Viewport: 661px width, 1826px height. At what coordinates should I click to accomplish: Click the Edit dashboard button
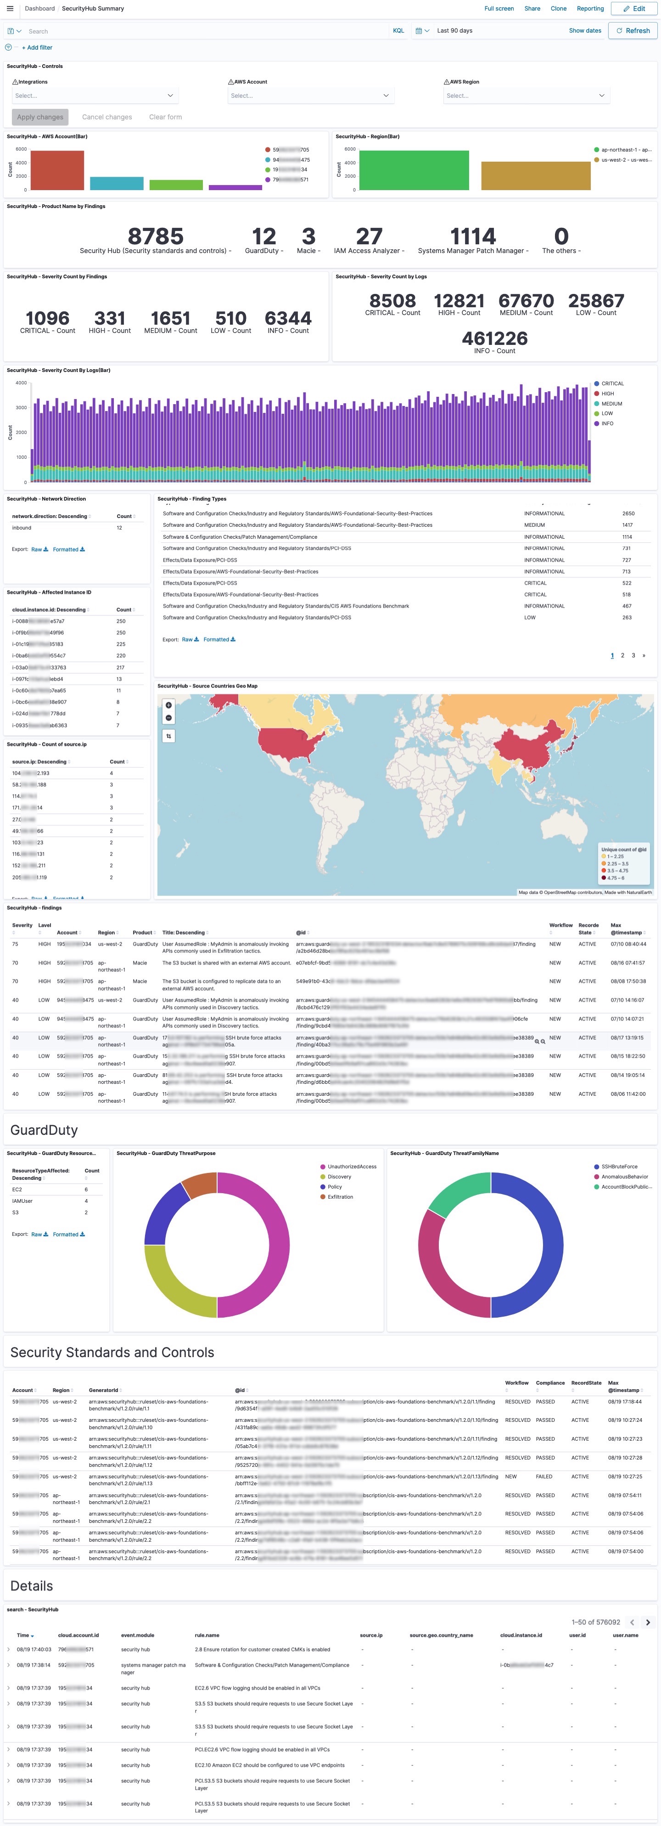[x=634, y=9]
